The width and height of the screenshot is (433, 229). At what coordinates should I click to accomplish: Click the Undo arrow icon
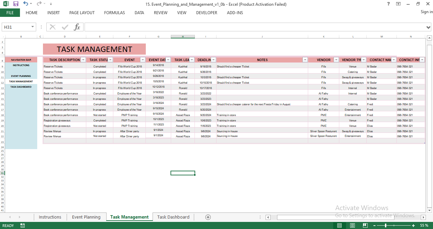click(26, 4)
